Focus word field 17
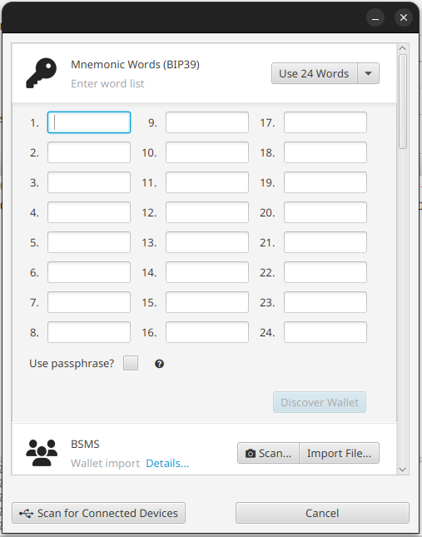422x537 pixels. pyautogui.click(x=325, y=122)
